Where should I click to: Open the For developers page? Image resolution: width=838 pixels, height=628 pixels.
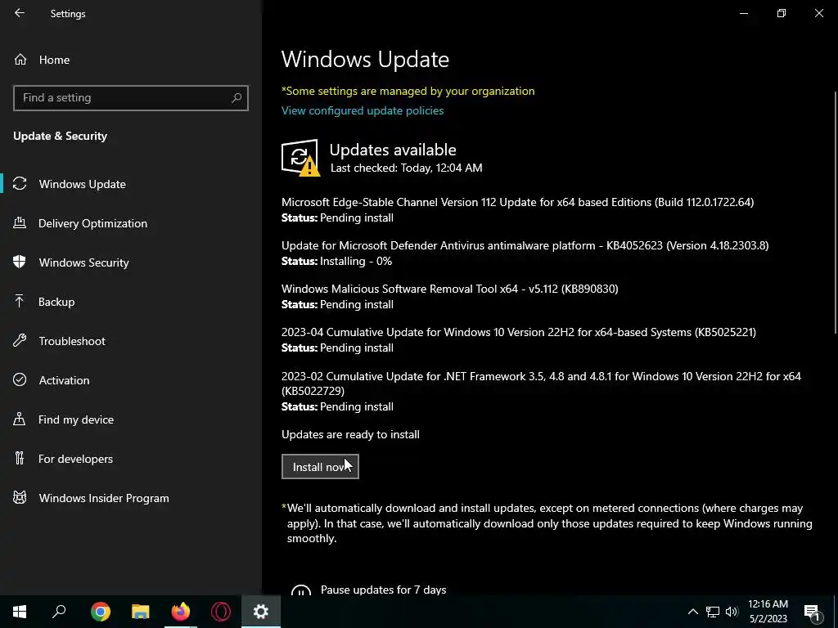75,459
